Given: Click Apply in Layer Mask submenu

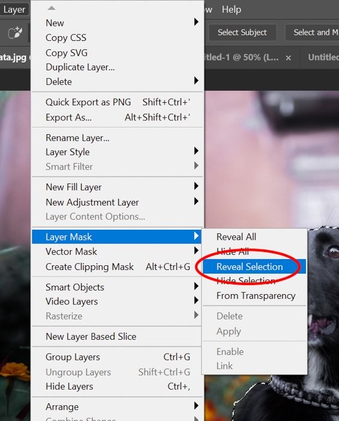Looking at the screenshot, I should pos(254,331).
